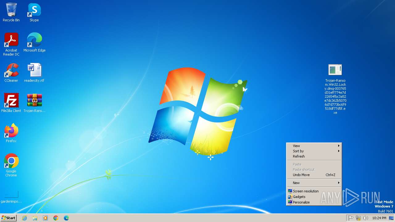
Task: Click the network tray icon
Action: click(358, 218)
